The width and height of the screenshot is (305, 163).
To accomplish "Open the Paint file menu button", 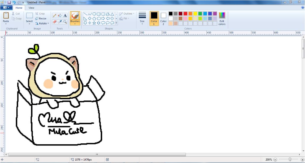I will coord(7,7).
